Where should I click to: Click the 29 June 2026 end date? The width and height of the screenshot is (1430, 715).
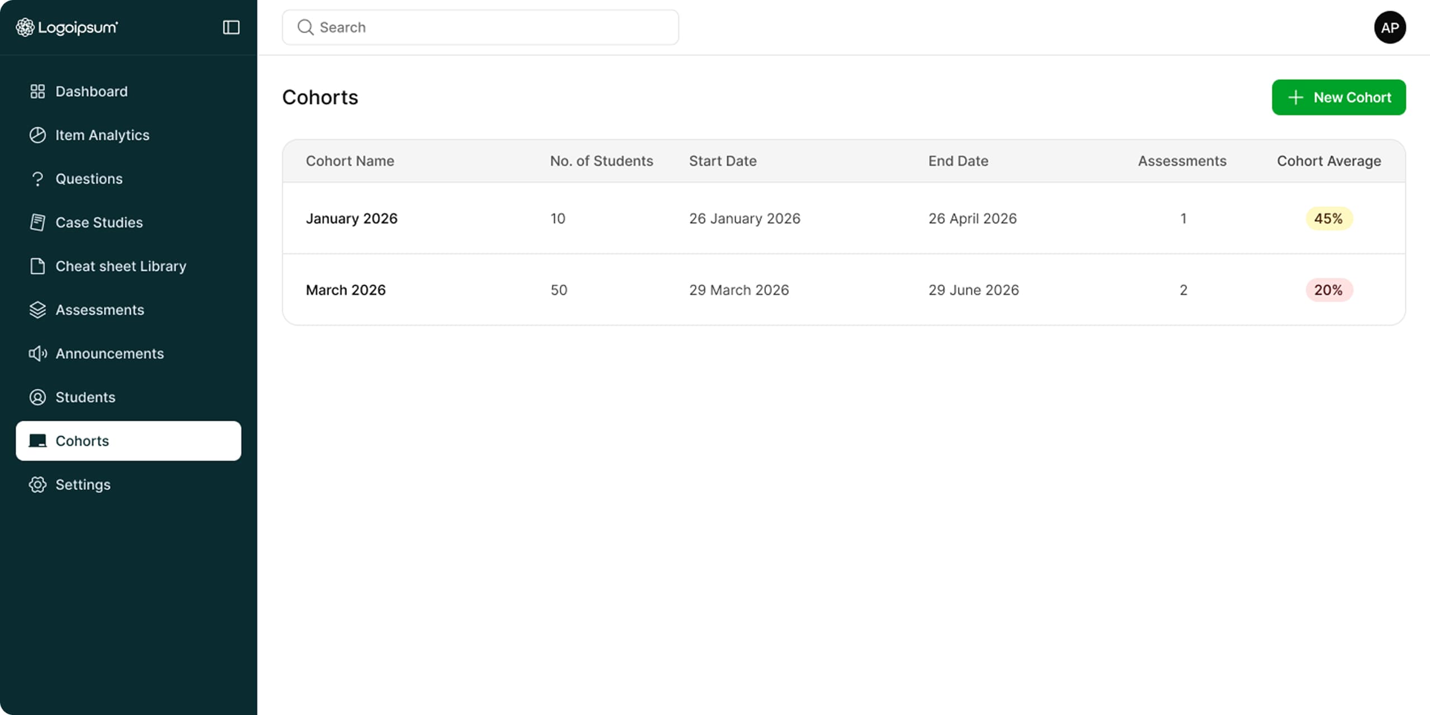coord(973,290)
